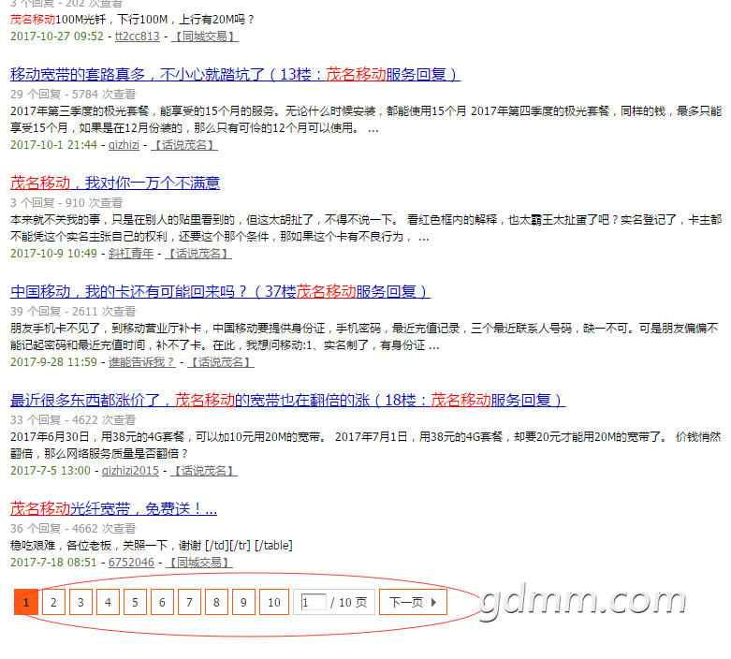The width and height of the screenshot is (731, 659).
Task: Go to results page 5
Action: tap(135, 602)
